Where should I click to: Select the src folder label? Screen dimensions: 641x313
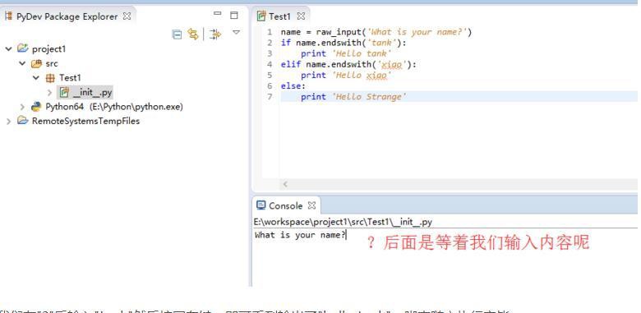[x=52, y=64]
